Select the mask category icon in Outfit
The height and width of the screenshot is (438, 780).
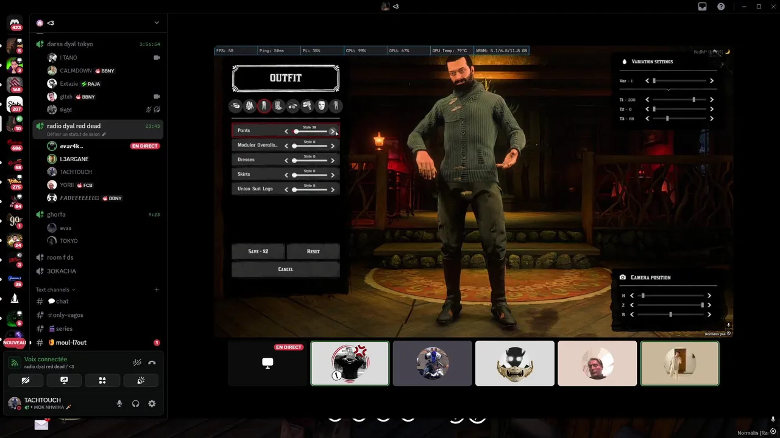pos(322,106)
